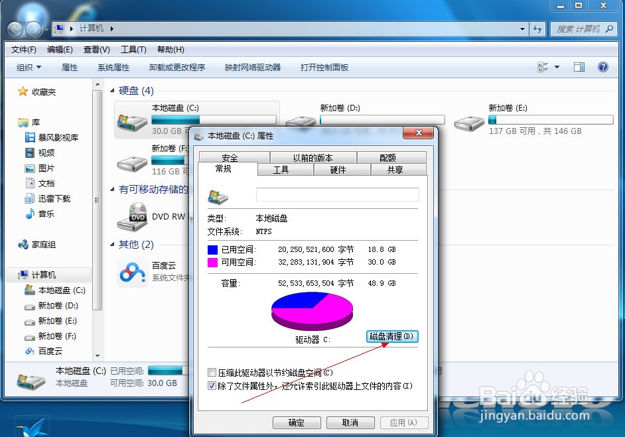Click 计算机 node in the sidebar
The width and height of the screenshot is (625, 437).
coord(36,275)
